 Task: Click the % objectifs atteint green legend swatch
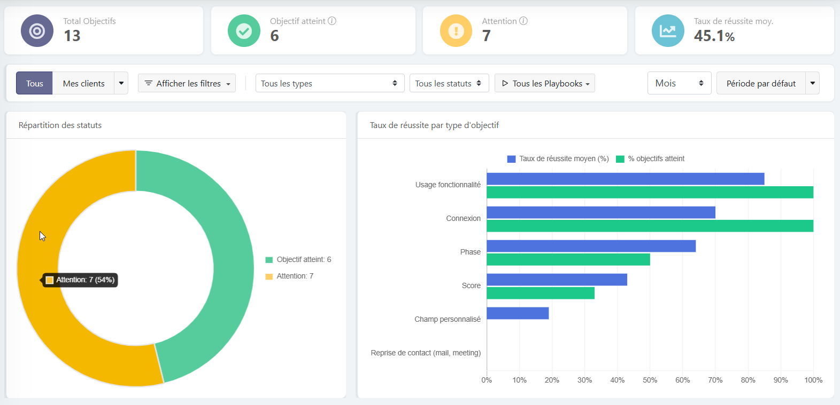(620, 159)
